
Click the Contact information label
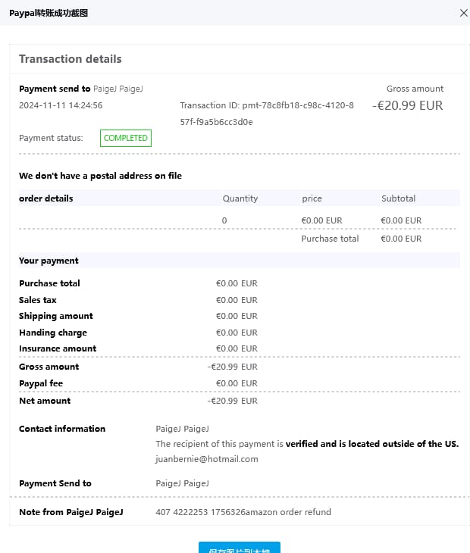tap(62, 429)
